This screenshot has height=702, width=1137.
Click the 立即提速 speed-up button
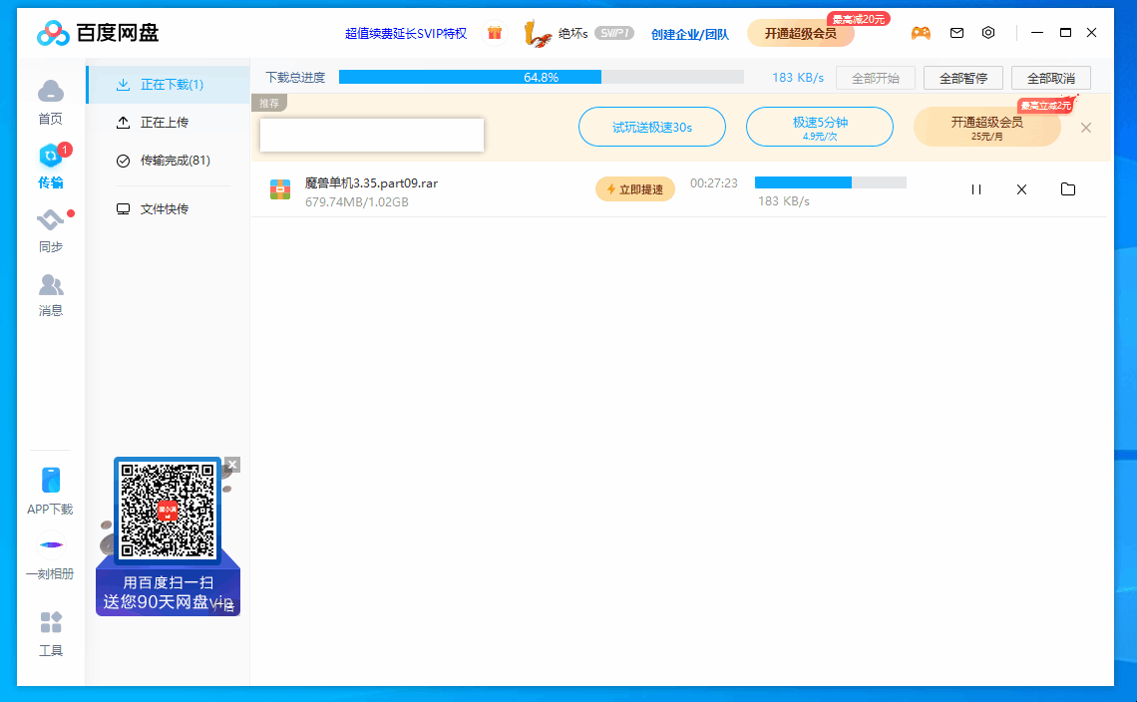635,187
